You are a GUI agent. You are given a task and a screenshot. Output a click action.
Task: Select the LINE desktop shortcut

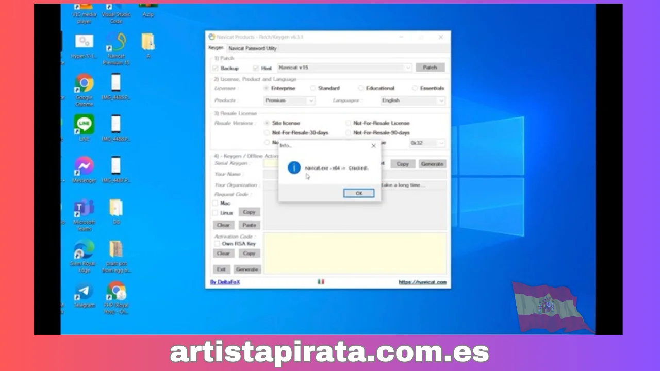[84, 128]
